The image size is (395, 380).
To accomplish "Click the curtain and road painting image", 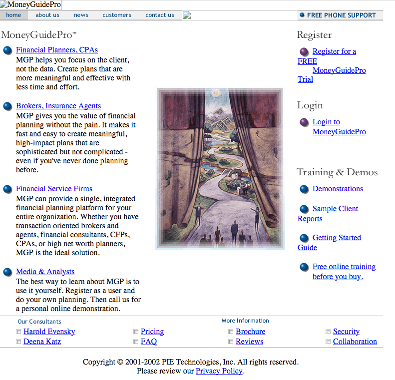I will tap(220, 169).
